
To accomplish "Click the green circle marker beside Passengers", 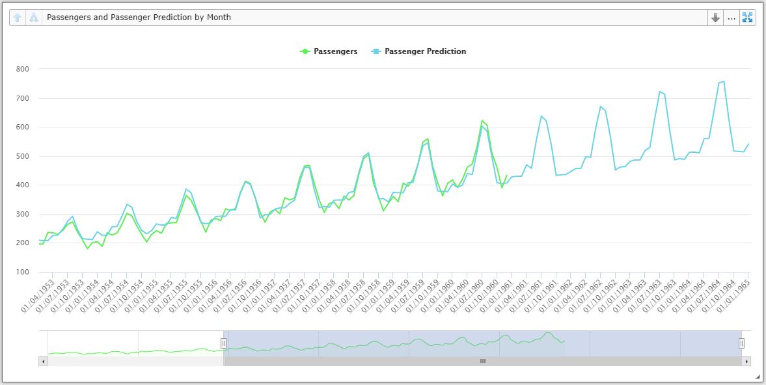I will 306,51.
